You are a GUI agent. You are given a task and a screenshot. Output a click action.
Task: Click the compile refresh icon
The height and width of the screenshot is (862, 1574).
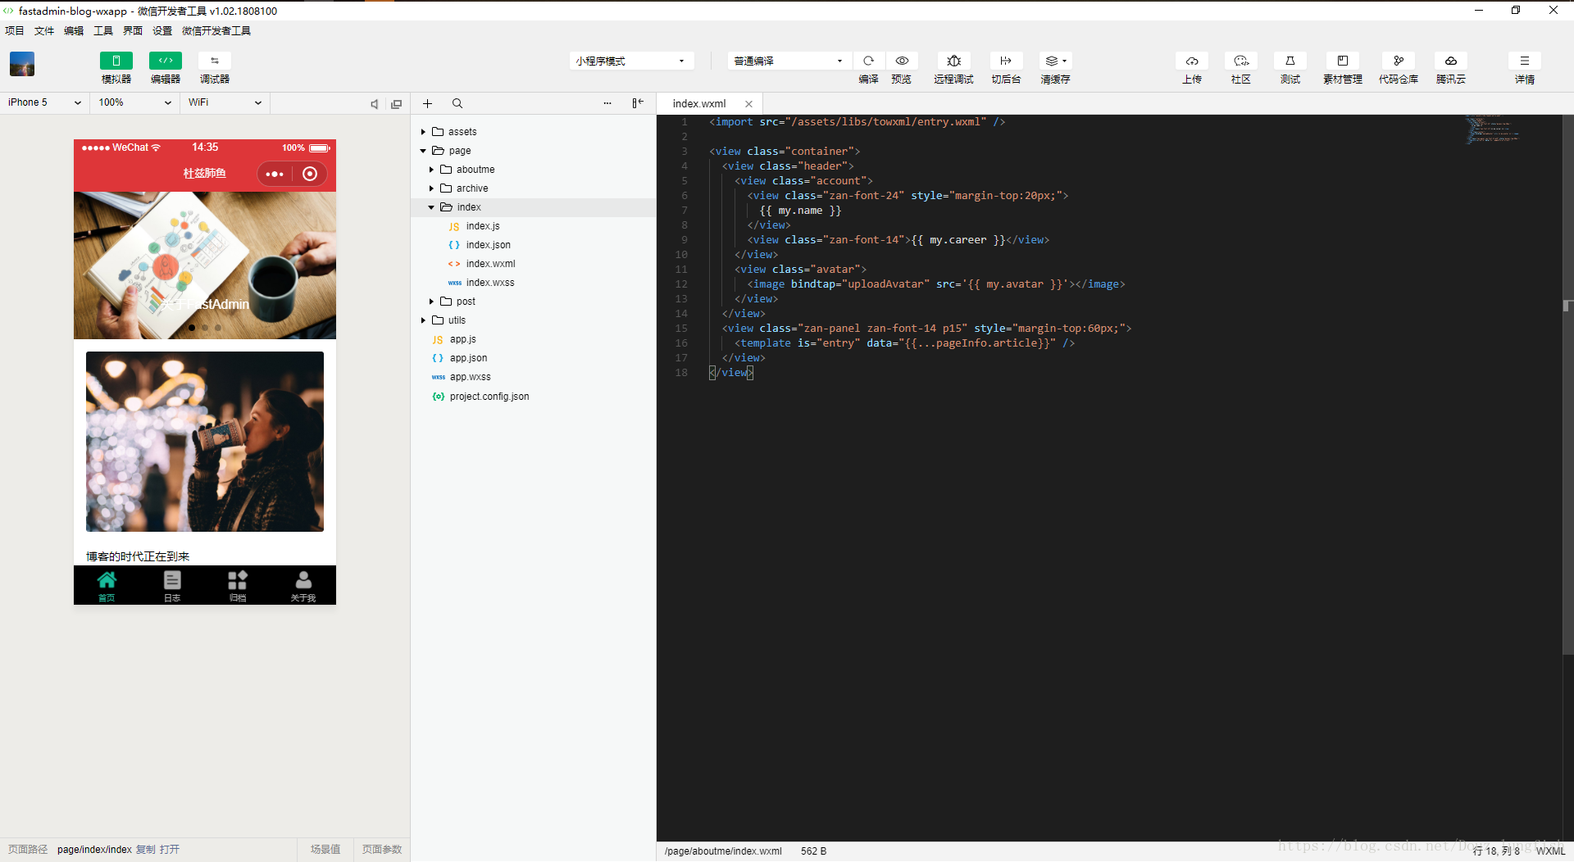[869, 61]
